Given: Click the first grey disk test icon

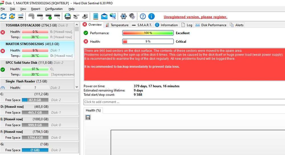Looking at the screenshot, I should point(31,16).
